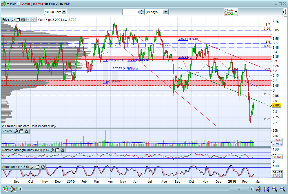Viewport: 288px width, 194px height.
Task: Open Volume indicator wrench settings
Action: click(x=16, y=131)
